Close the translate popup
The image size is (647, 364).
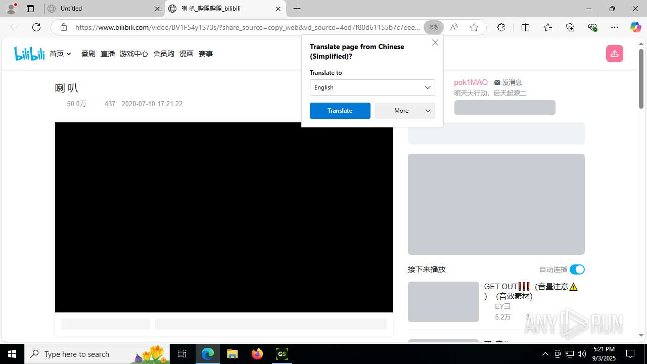(435, 42)
